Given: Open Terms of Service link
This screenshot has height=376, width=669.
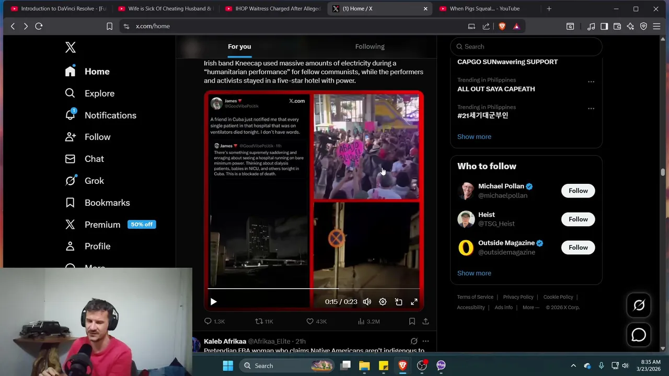Looking at the screenshot, I should (x=475, y=297).
